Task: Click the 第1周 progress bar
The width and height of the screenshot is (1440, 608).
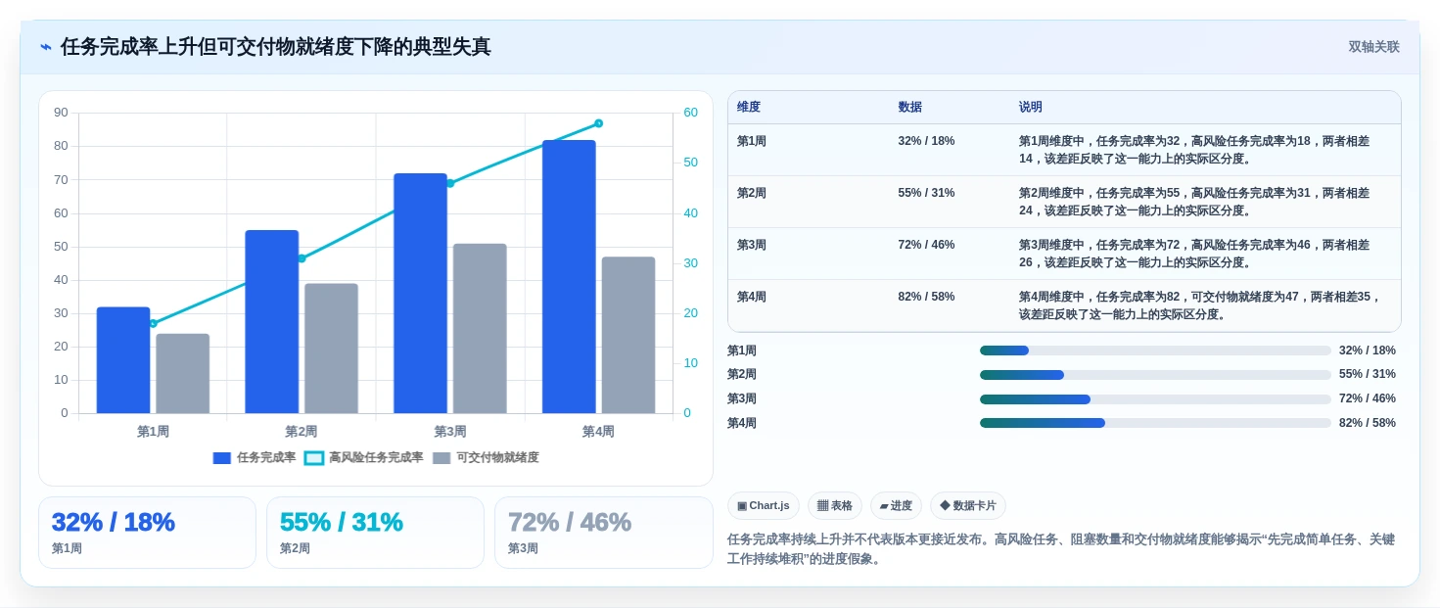Action: click(1155, 351)
